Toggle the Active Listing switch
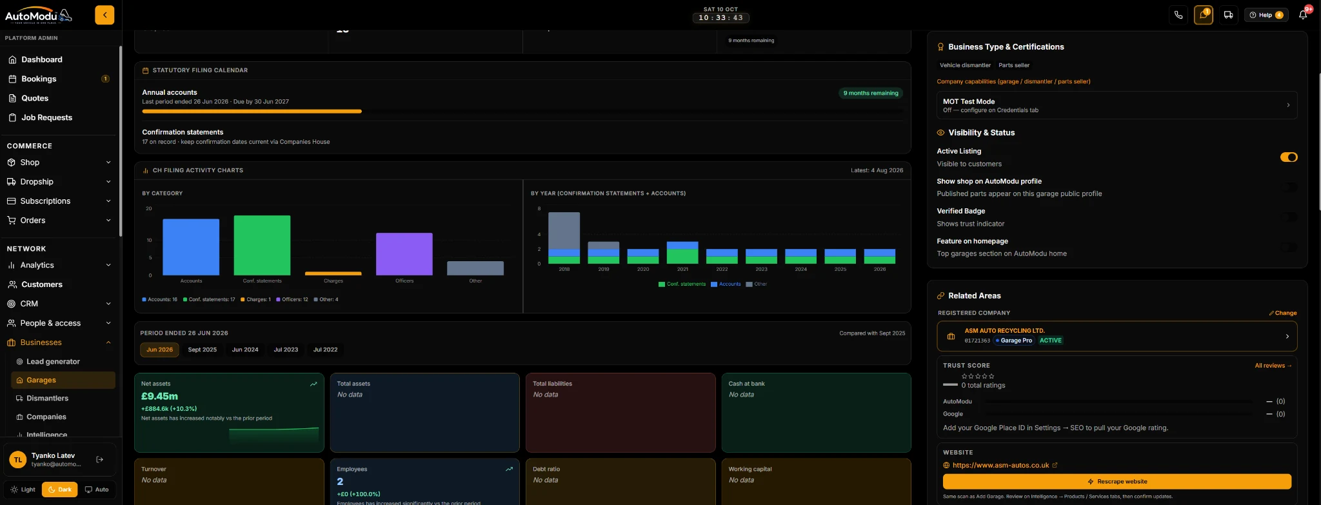This screenshot has height=505, width=1321. 1289,157
